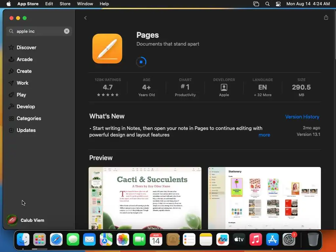This screenshot has width=336, height=252.
Task: Open the Version History link
Action: click(x=302, y=117)
